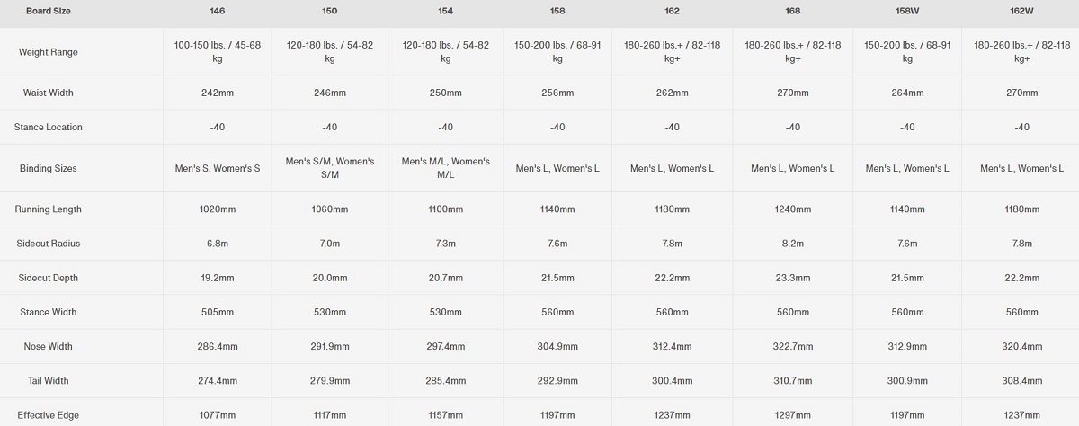Screen dimensions: 1079x426
Task: Select the Waist Width row label
Action: coord(49,93)
